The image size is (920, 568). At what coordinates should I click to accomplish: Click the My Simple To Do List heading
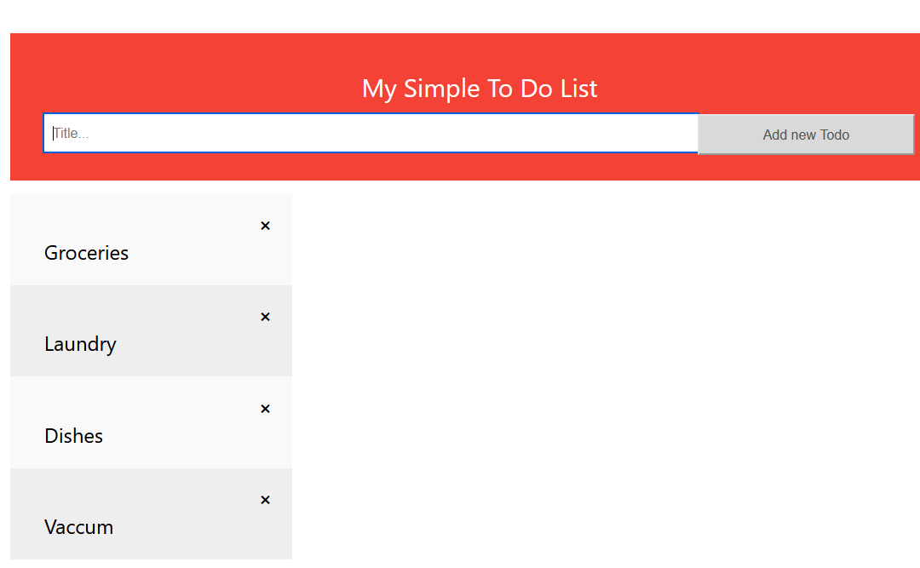pos(480,89)
